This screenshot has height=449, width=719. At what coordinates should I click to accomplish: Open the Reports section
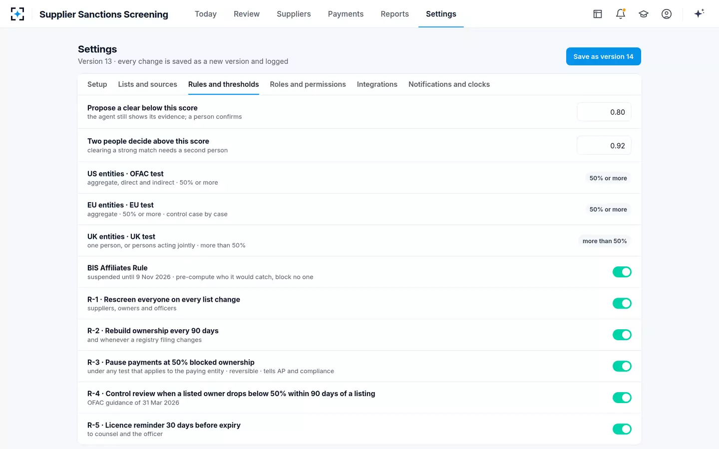(394, 14)
